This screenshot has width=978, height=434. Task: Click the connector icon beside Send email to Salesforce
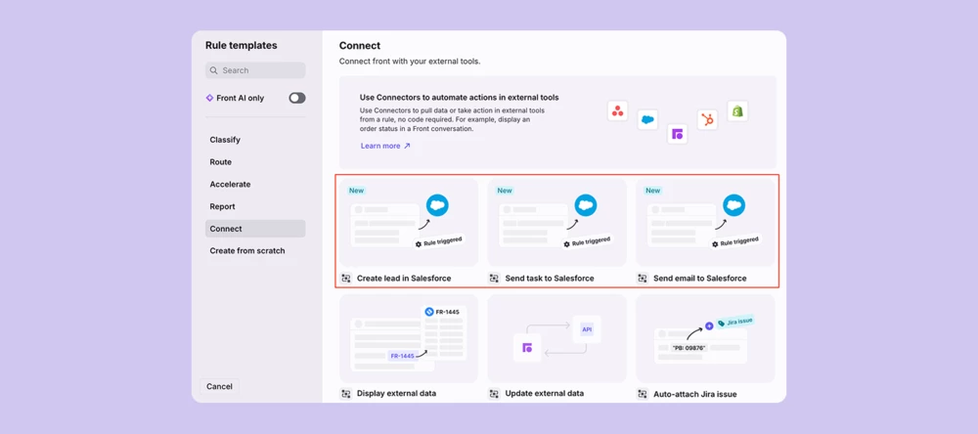[x=643, y=279]
